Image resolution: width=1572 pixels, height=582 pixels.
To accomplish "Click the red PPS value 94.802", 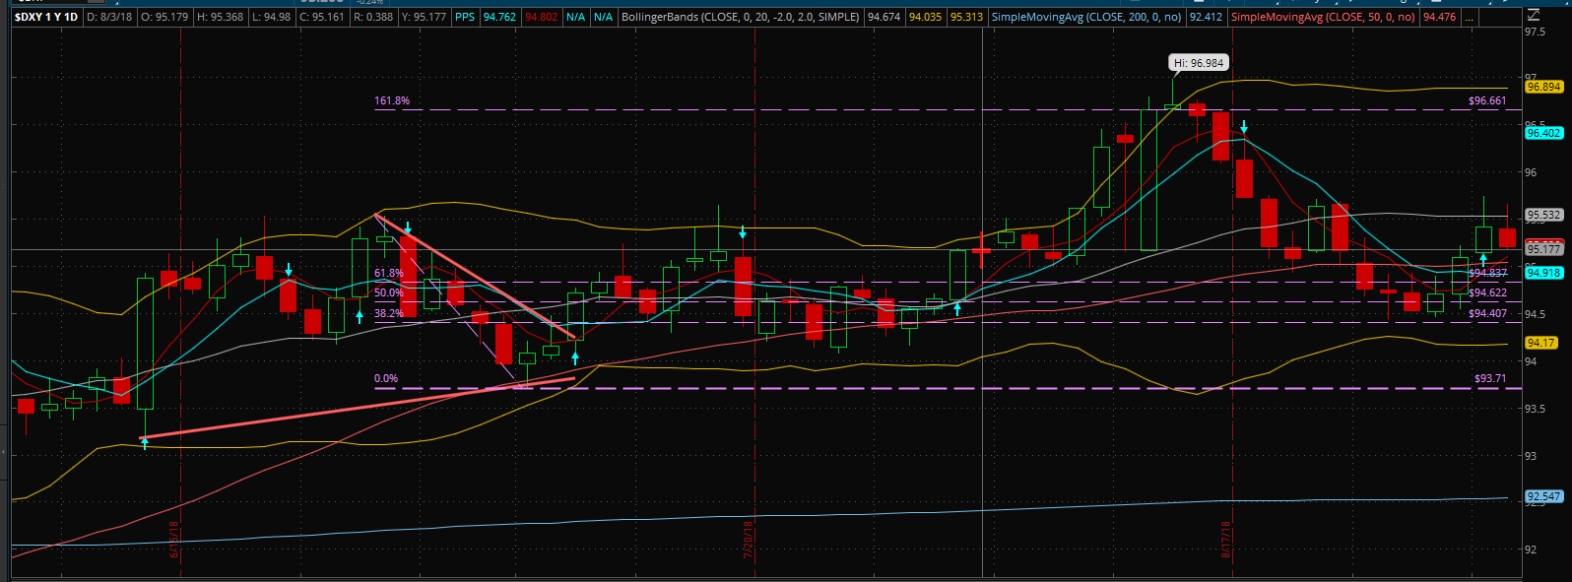I will coord(541,17).
